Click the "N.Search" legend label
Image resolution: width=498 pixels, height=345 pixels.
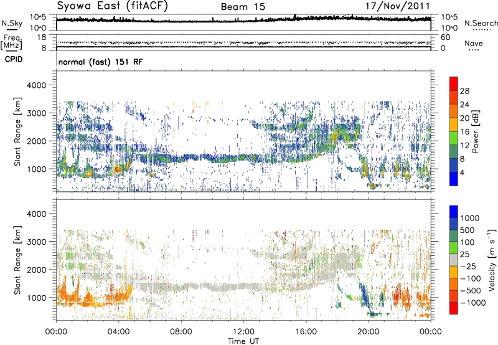(x=481, y=23)
